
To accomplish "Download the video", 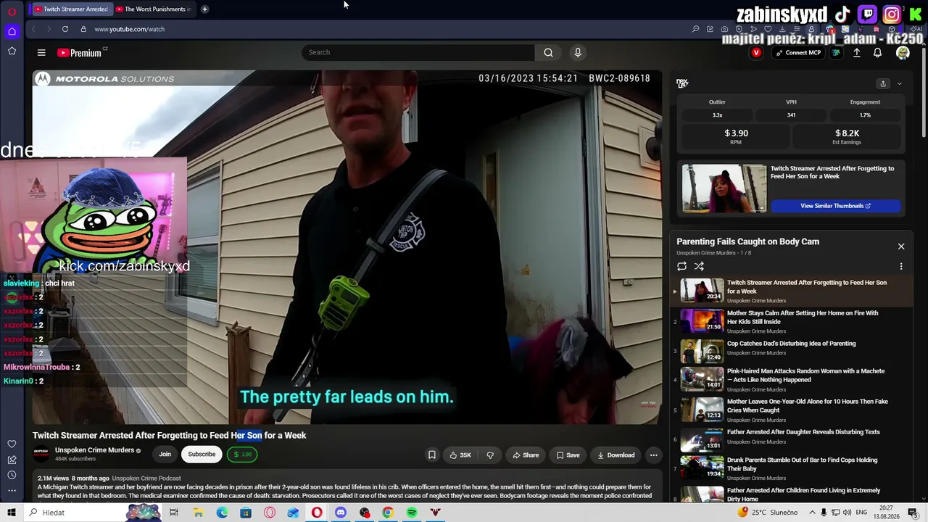I will pyautogui.click(x=616, y=455).
